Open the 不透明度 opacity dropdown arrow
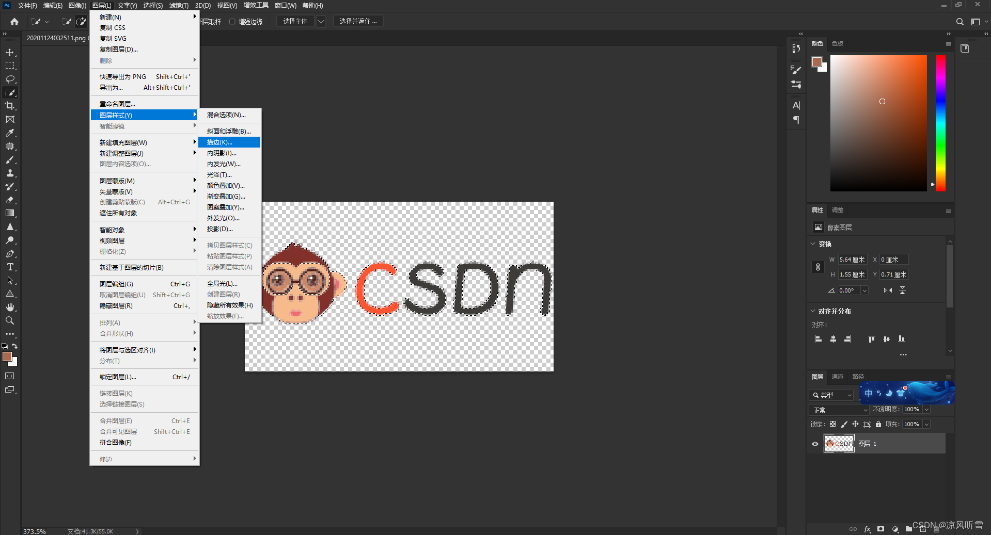 click(926, 410)
